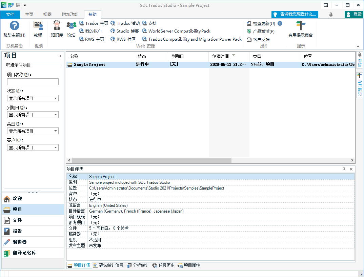Screen dimensions: 364x277
Task: Open 产品激活(P) product activation
Action: [x=261, y=31]
